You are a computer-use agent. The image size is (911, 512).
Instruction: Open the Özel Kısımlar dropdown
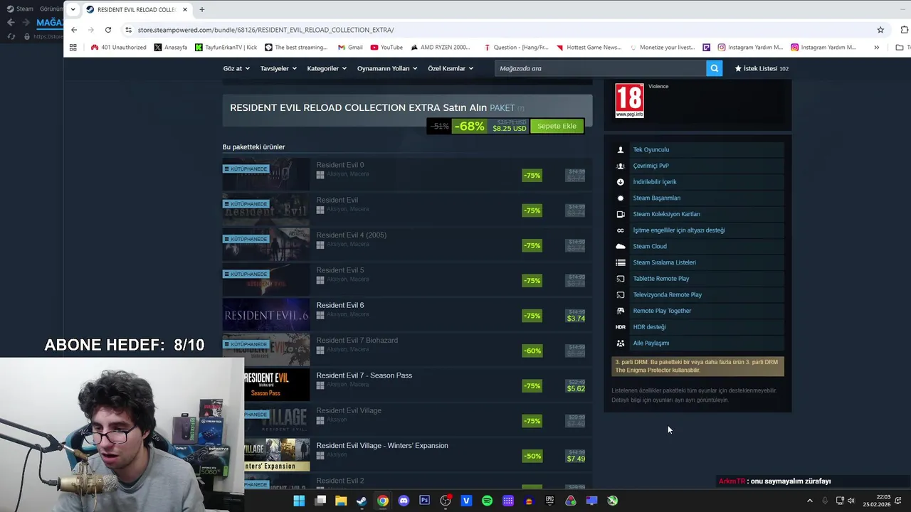(x=451, y=68)
